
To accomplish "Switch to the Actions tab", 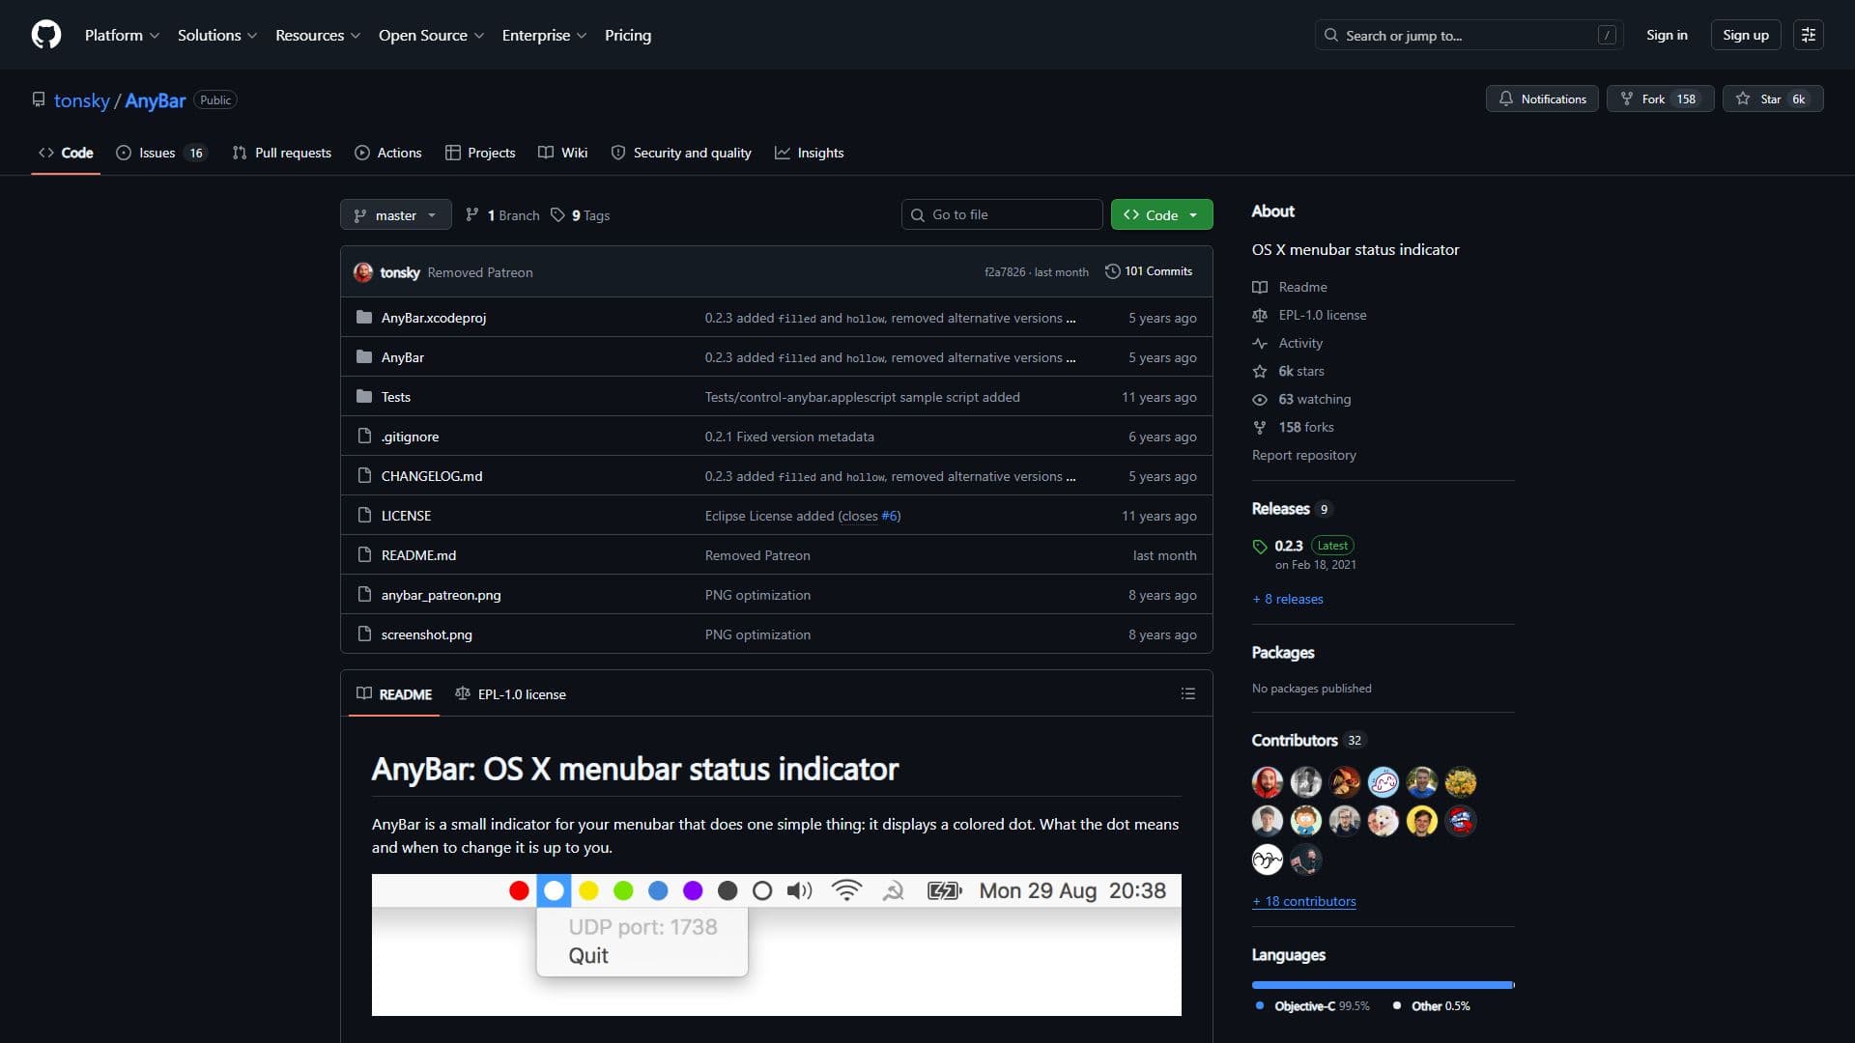I will [388, 153].
